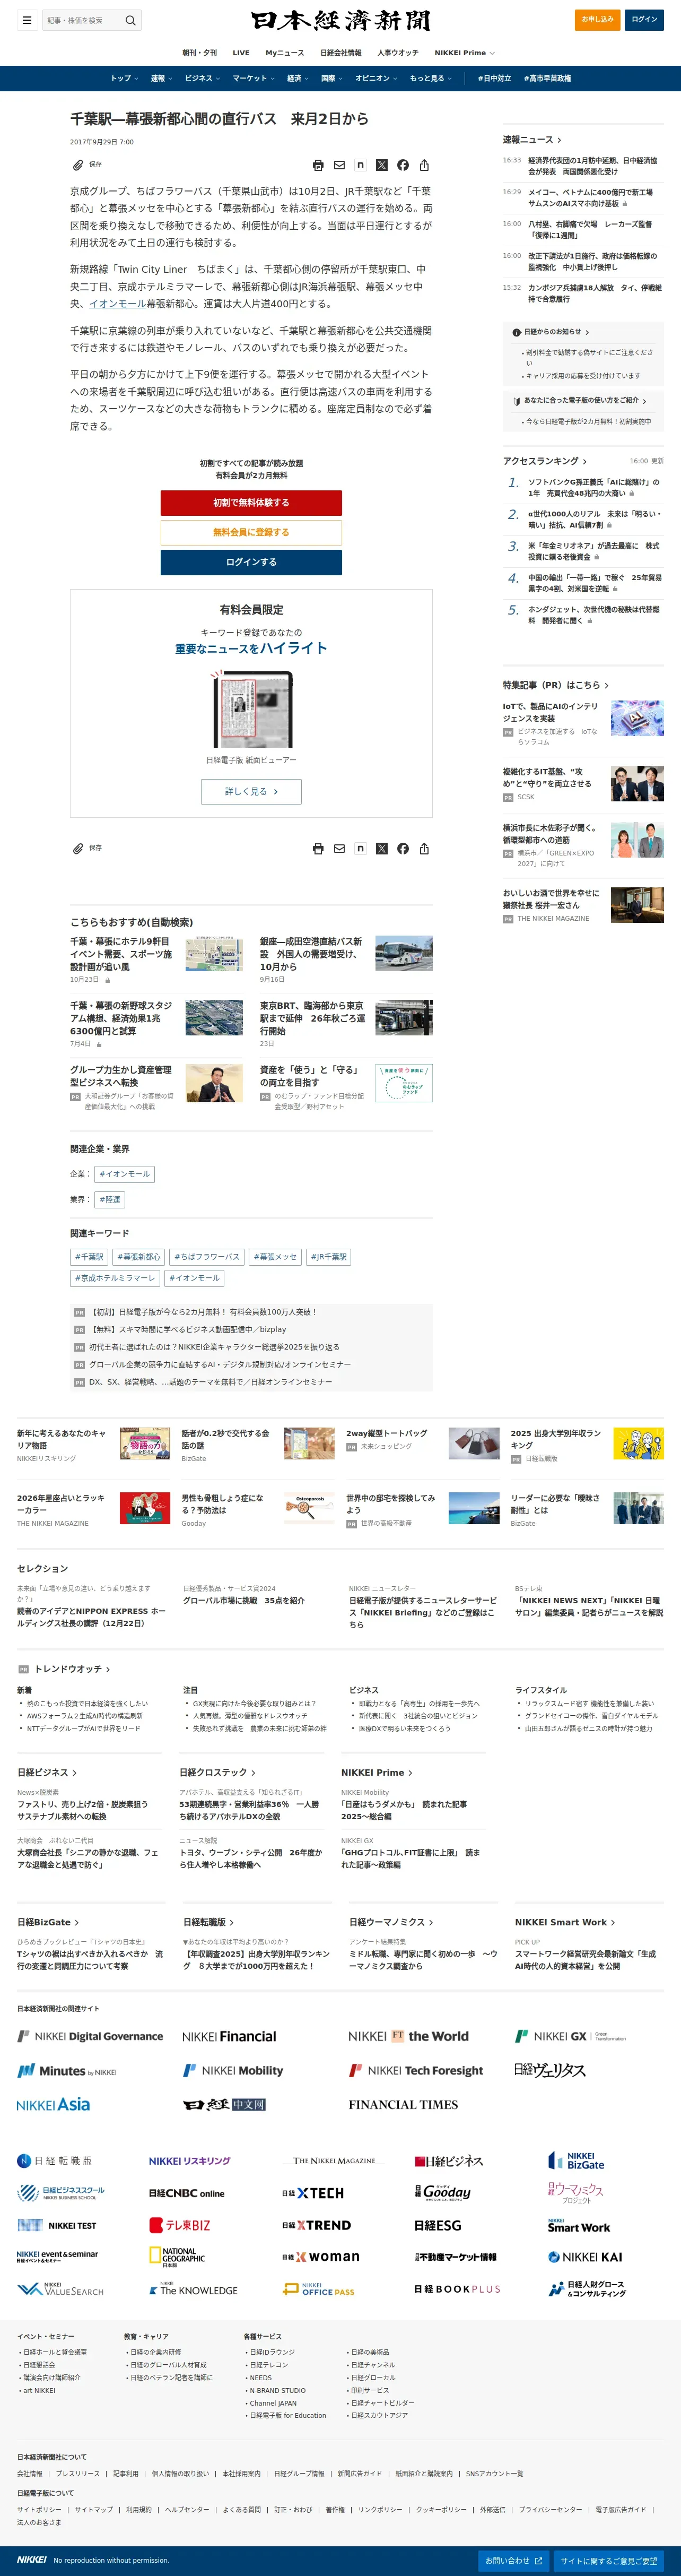Click the Nikkei masthead logo
The image size is (681, 2576).
[340, 20]
